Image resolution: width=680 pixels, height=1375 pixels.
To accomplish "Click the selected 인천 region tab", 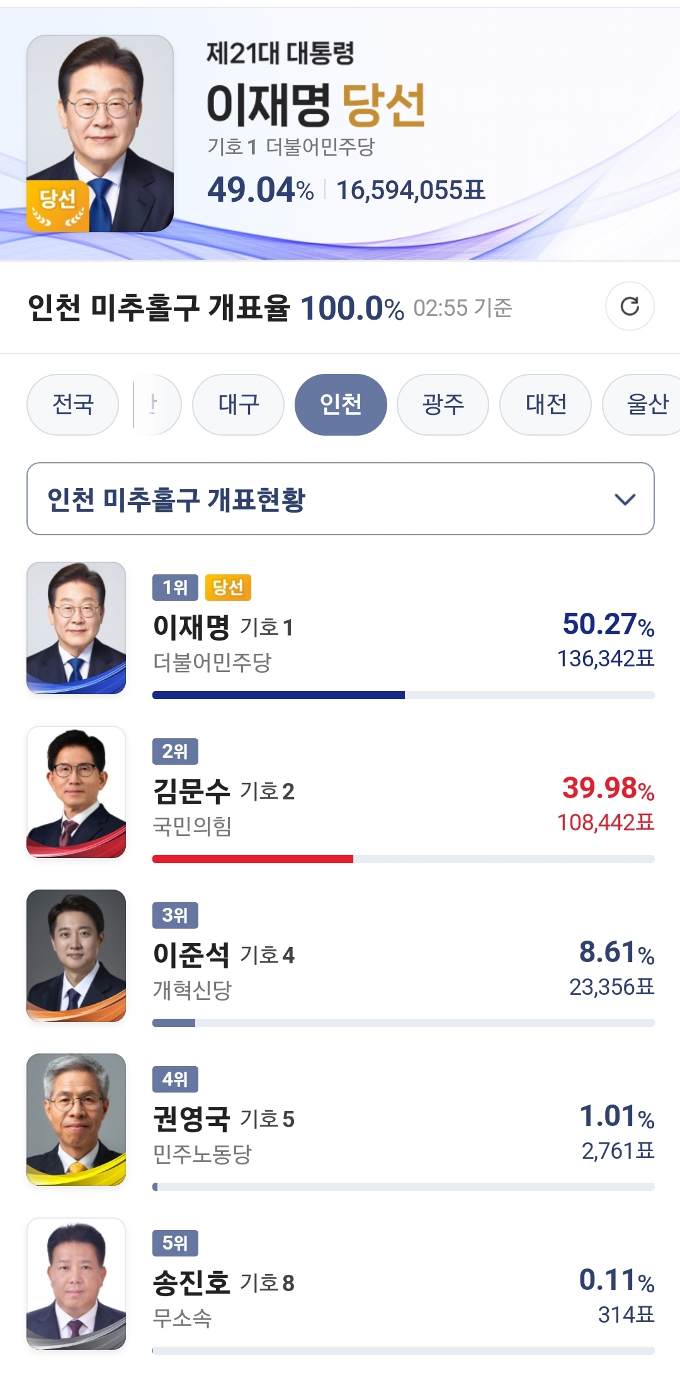I will (341, 405).
